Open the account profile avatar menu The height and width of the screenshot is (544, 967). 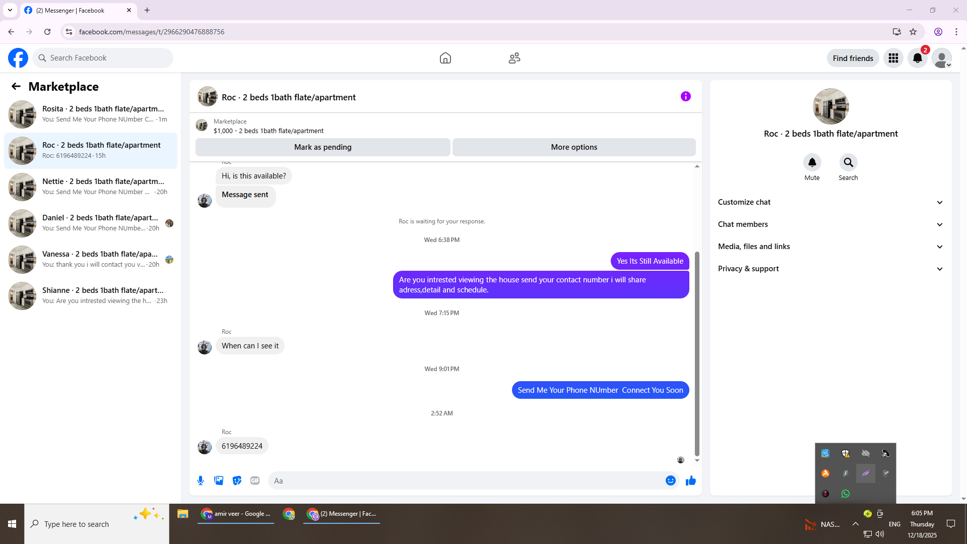coord(941,58)
